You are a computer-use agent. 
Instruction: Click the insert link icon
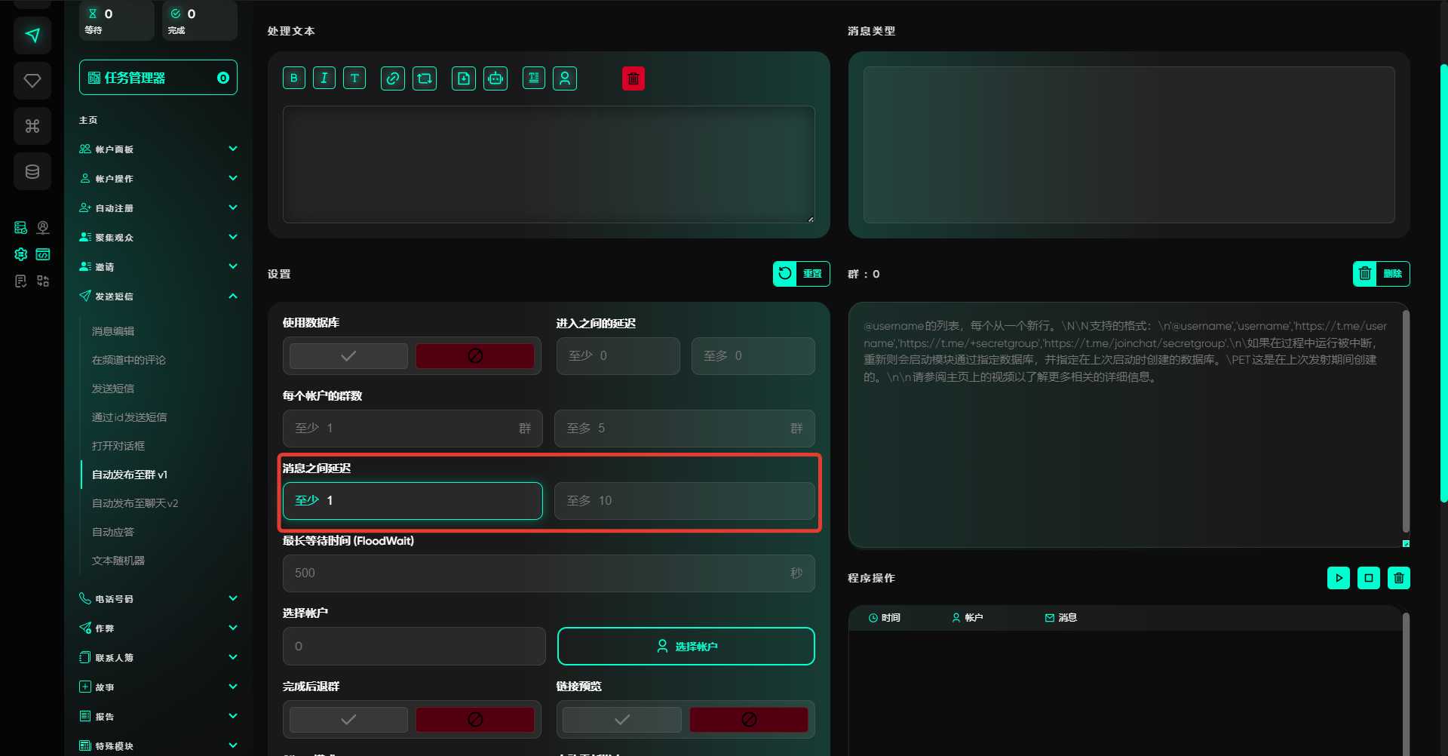coord(392,78)
